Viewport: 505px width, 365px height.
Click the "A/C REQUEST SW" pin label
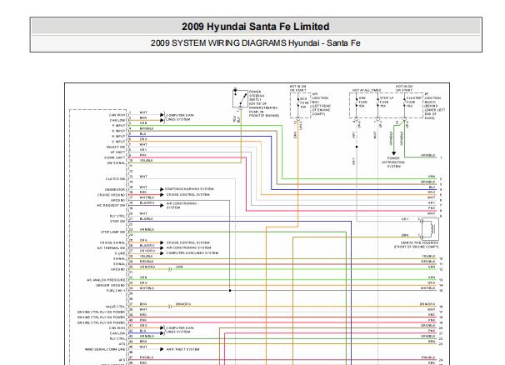[x=111, y=206]
